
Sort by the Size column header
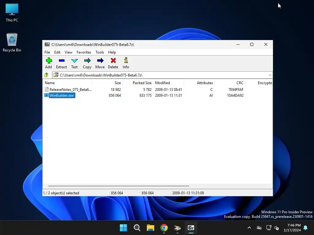(107, 83)
